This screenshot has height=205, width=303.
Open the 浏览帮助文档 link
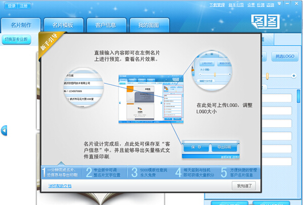pyautogui.click(x=60, y=186)
